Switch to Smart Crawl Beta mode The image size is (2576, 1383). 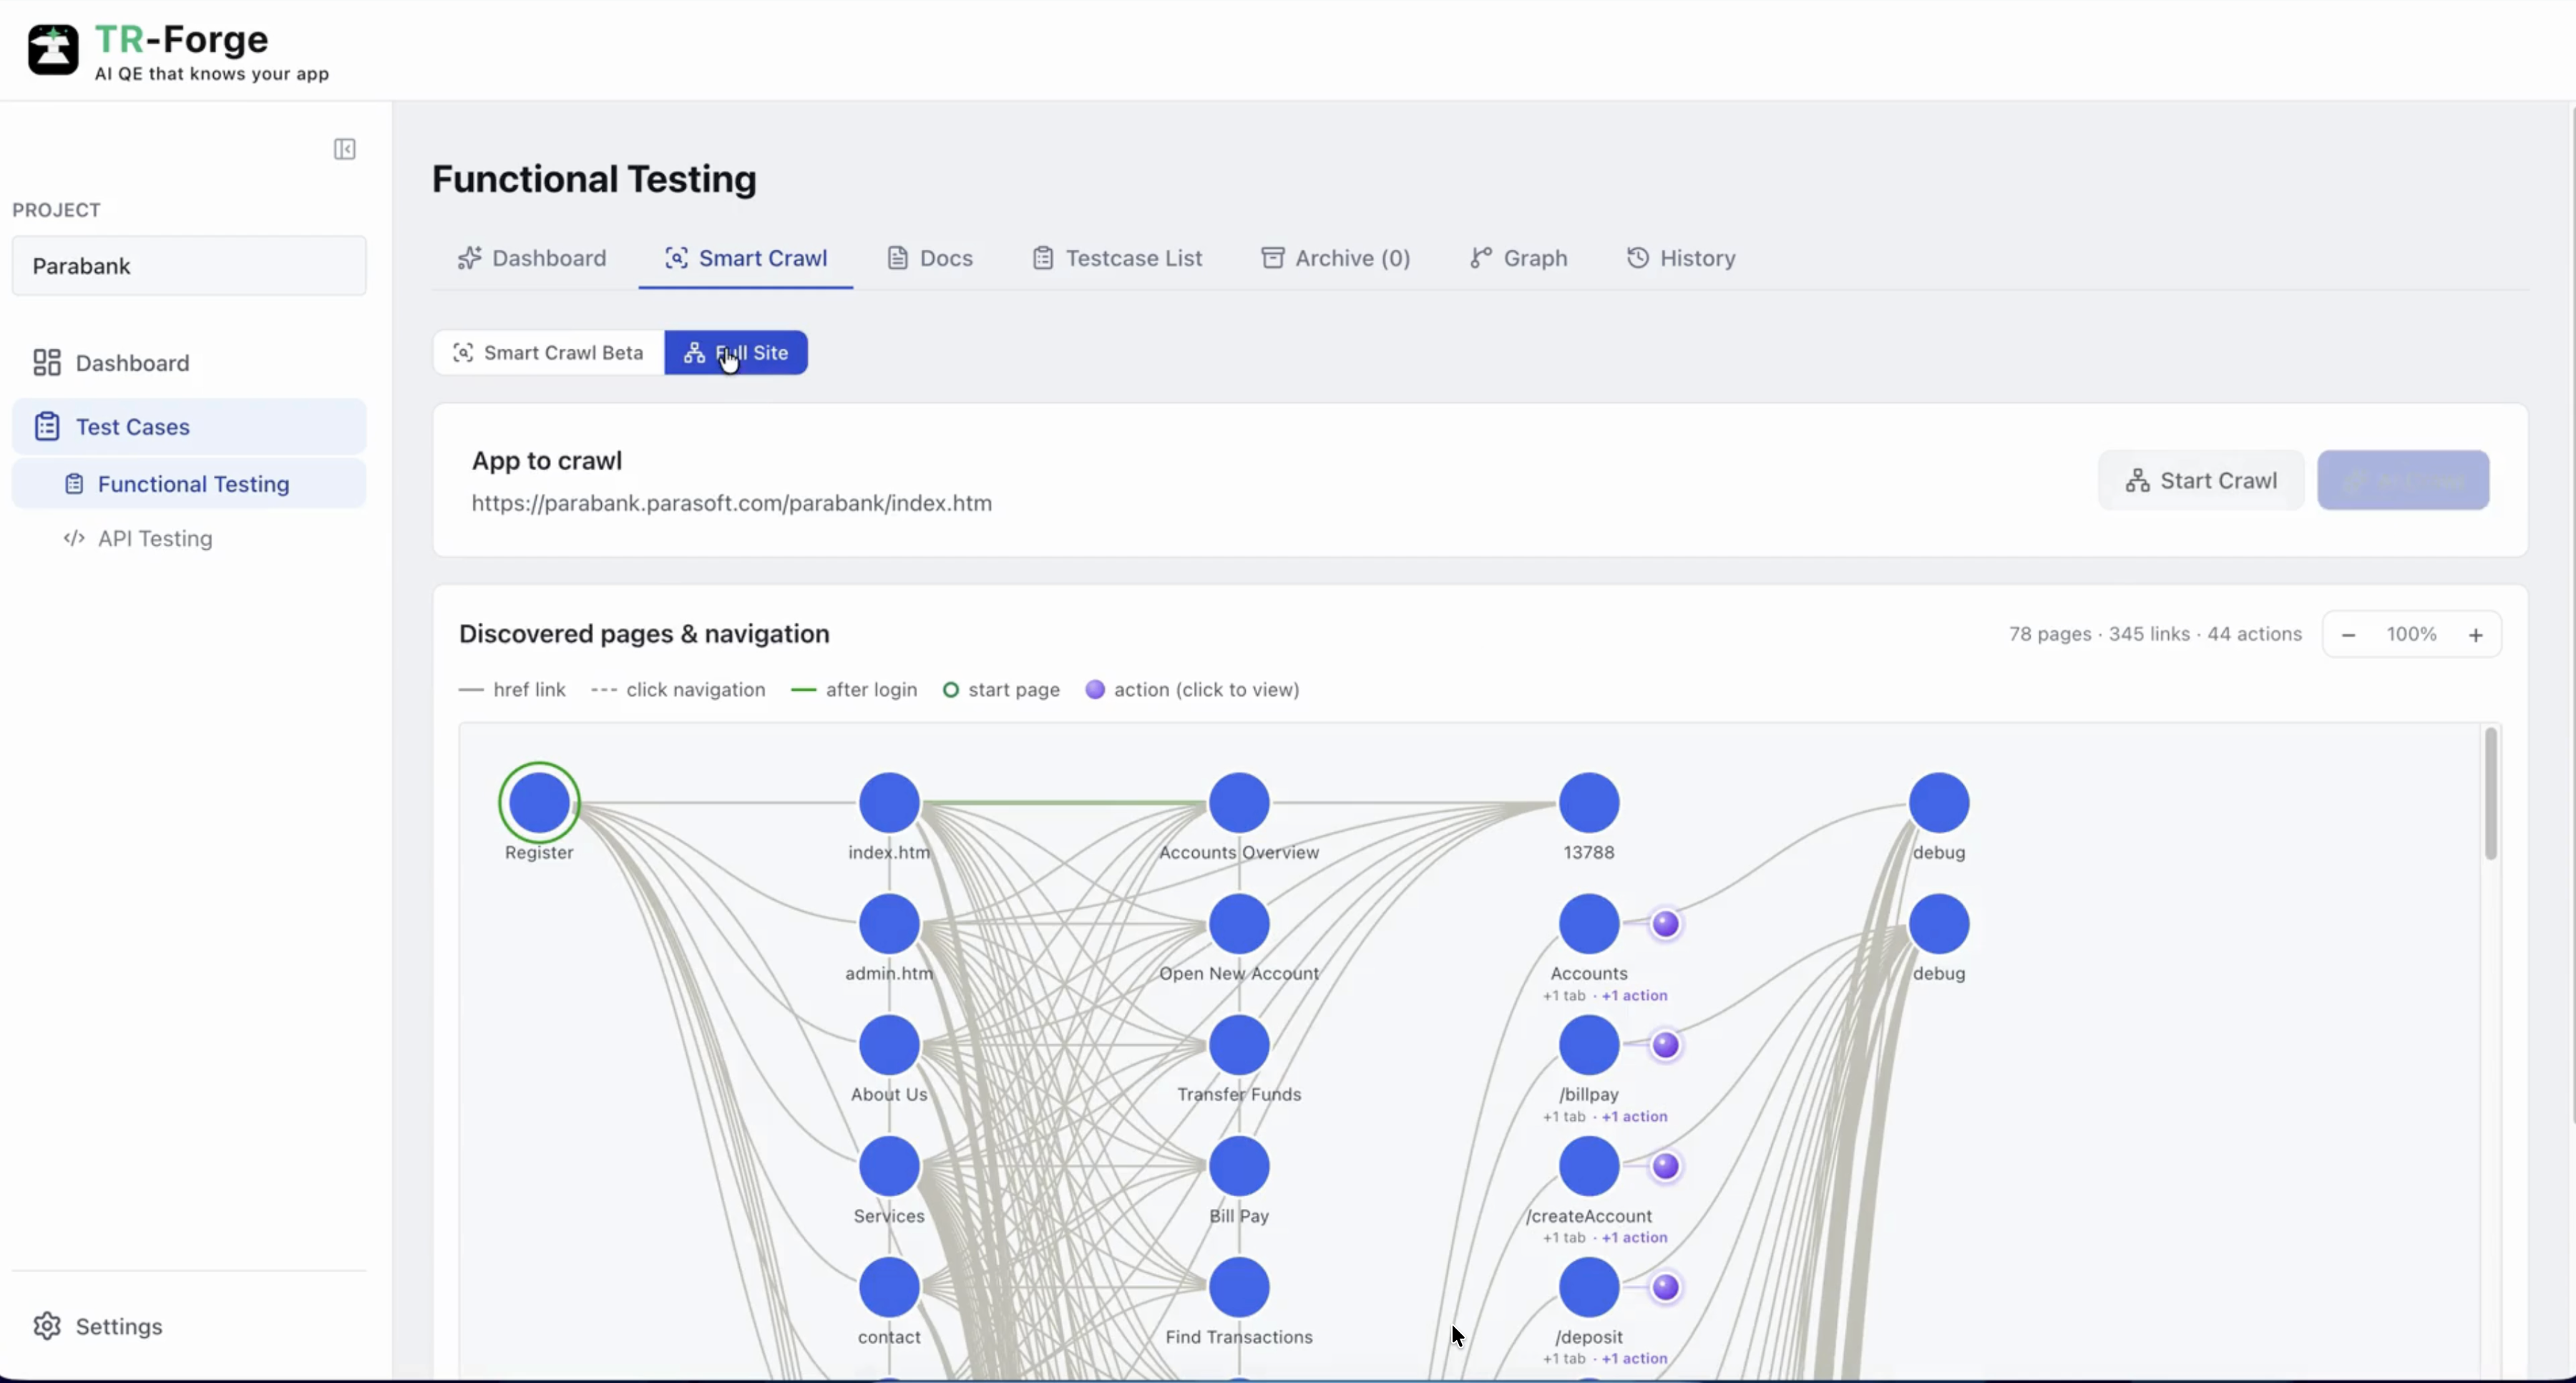(x=549, y=352)
